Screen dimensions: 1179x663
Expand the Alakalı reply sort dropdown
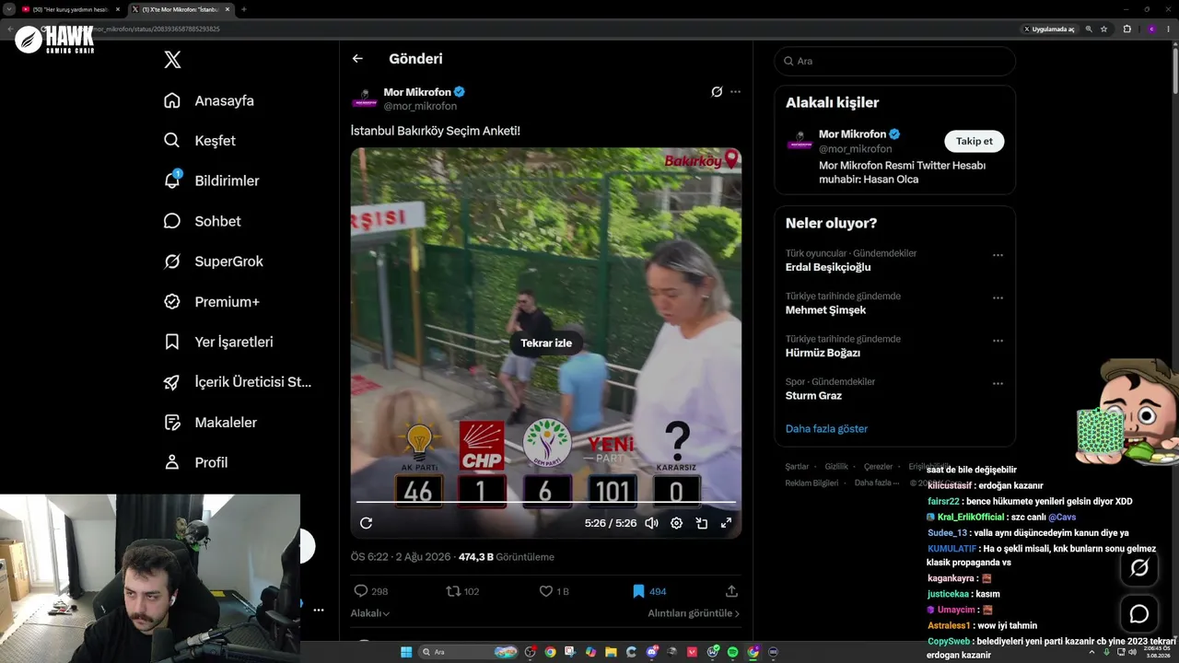370,613
